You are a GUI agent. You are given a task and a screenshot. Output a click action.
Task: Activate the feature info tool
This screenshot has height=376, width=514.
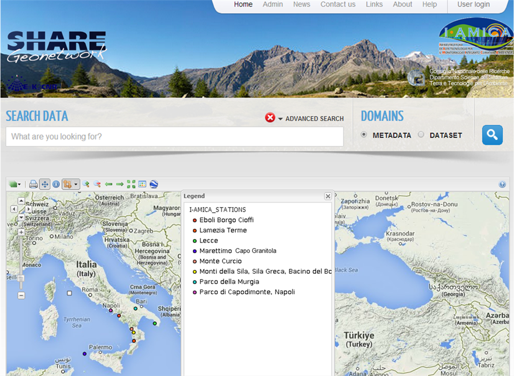point(56,184)
